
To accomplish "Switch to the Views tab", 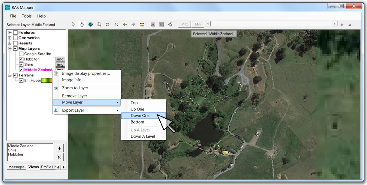I will click(33, 167).
